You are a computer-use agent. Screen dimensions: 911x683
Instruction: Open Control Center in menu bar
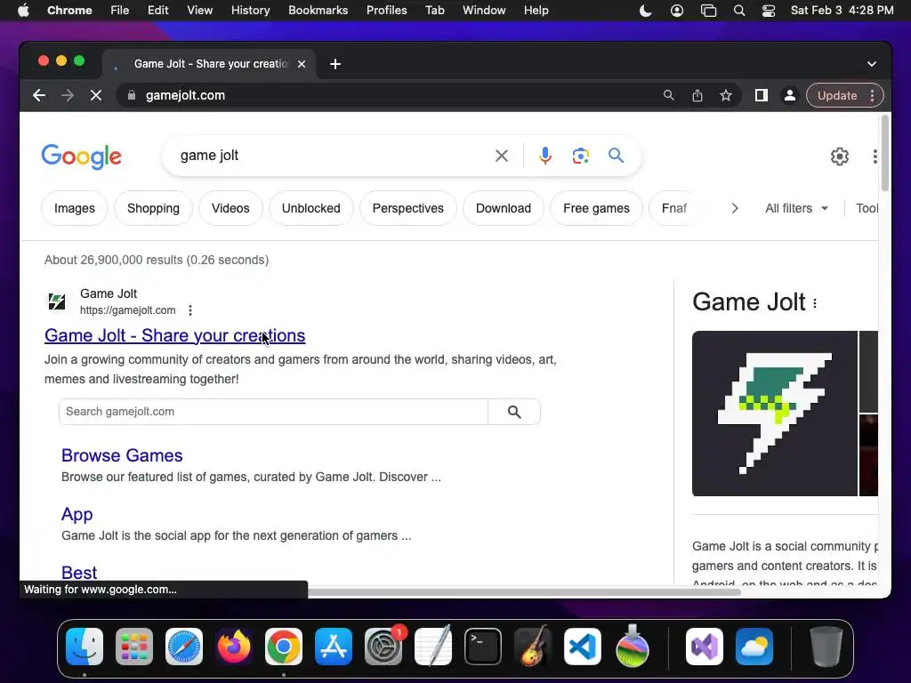(768, 11)
